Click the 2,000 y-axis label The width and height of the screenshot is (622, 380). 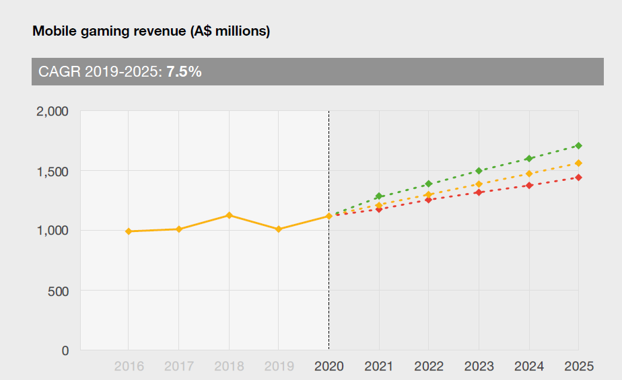[x=52, y=112]
